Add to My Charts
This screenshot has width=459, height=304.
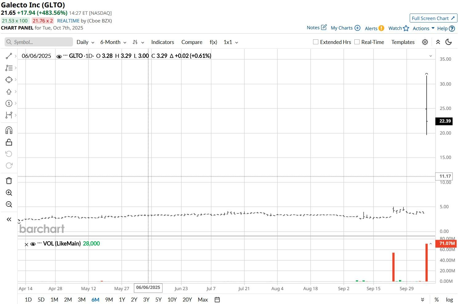345,28
